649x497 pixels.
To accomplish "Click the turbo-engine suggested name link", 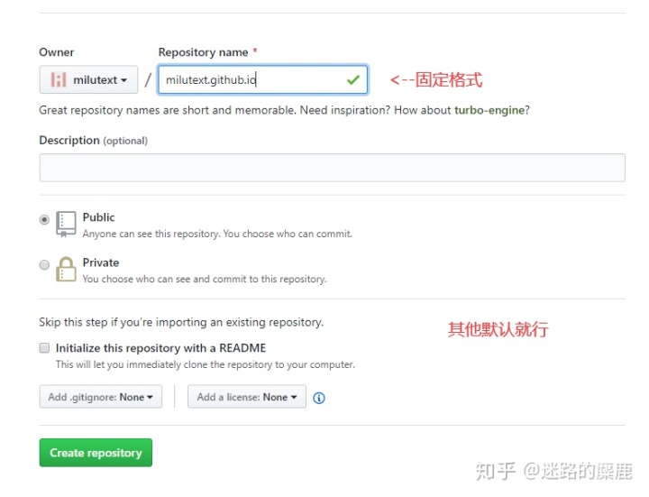I will [489, 110].
